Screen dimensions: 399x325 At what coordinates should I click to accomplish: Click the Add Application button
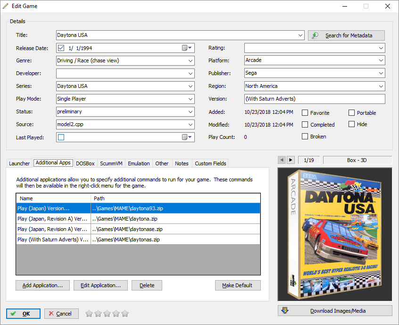click(42, 285)
